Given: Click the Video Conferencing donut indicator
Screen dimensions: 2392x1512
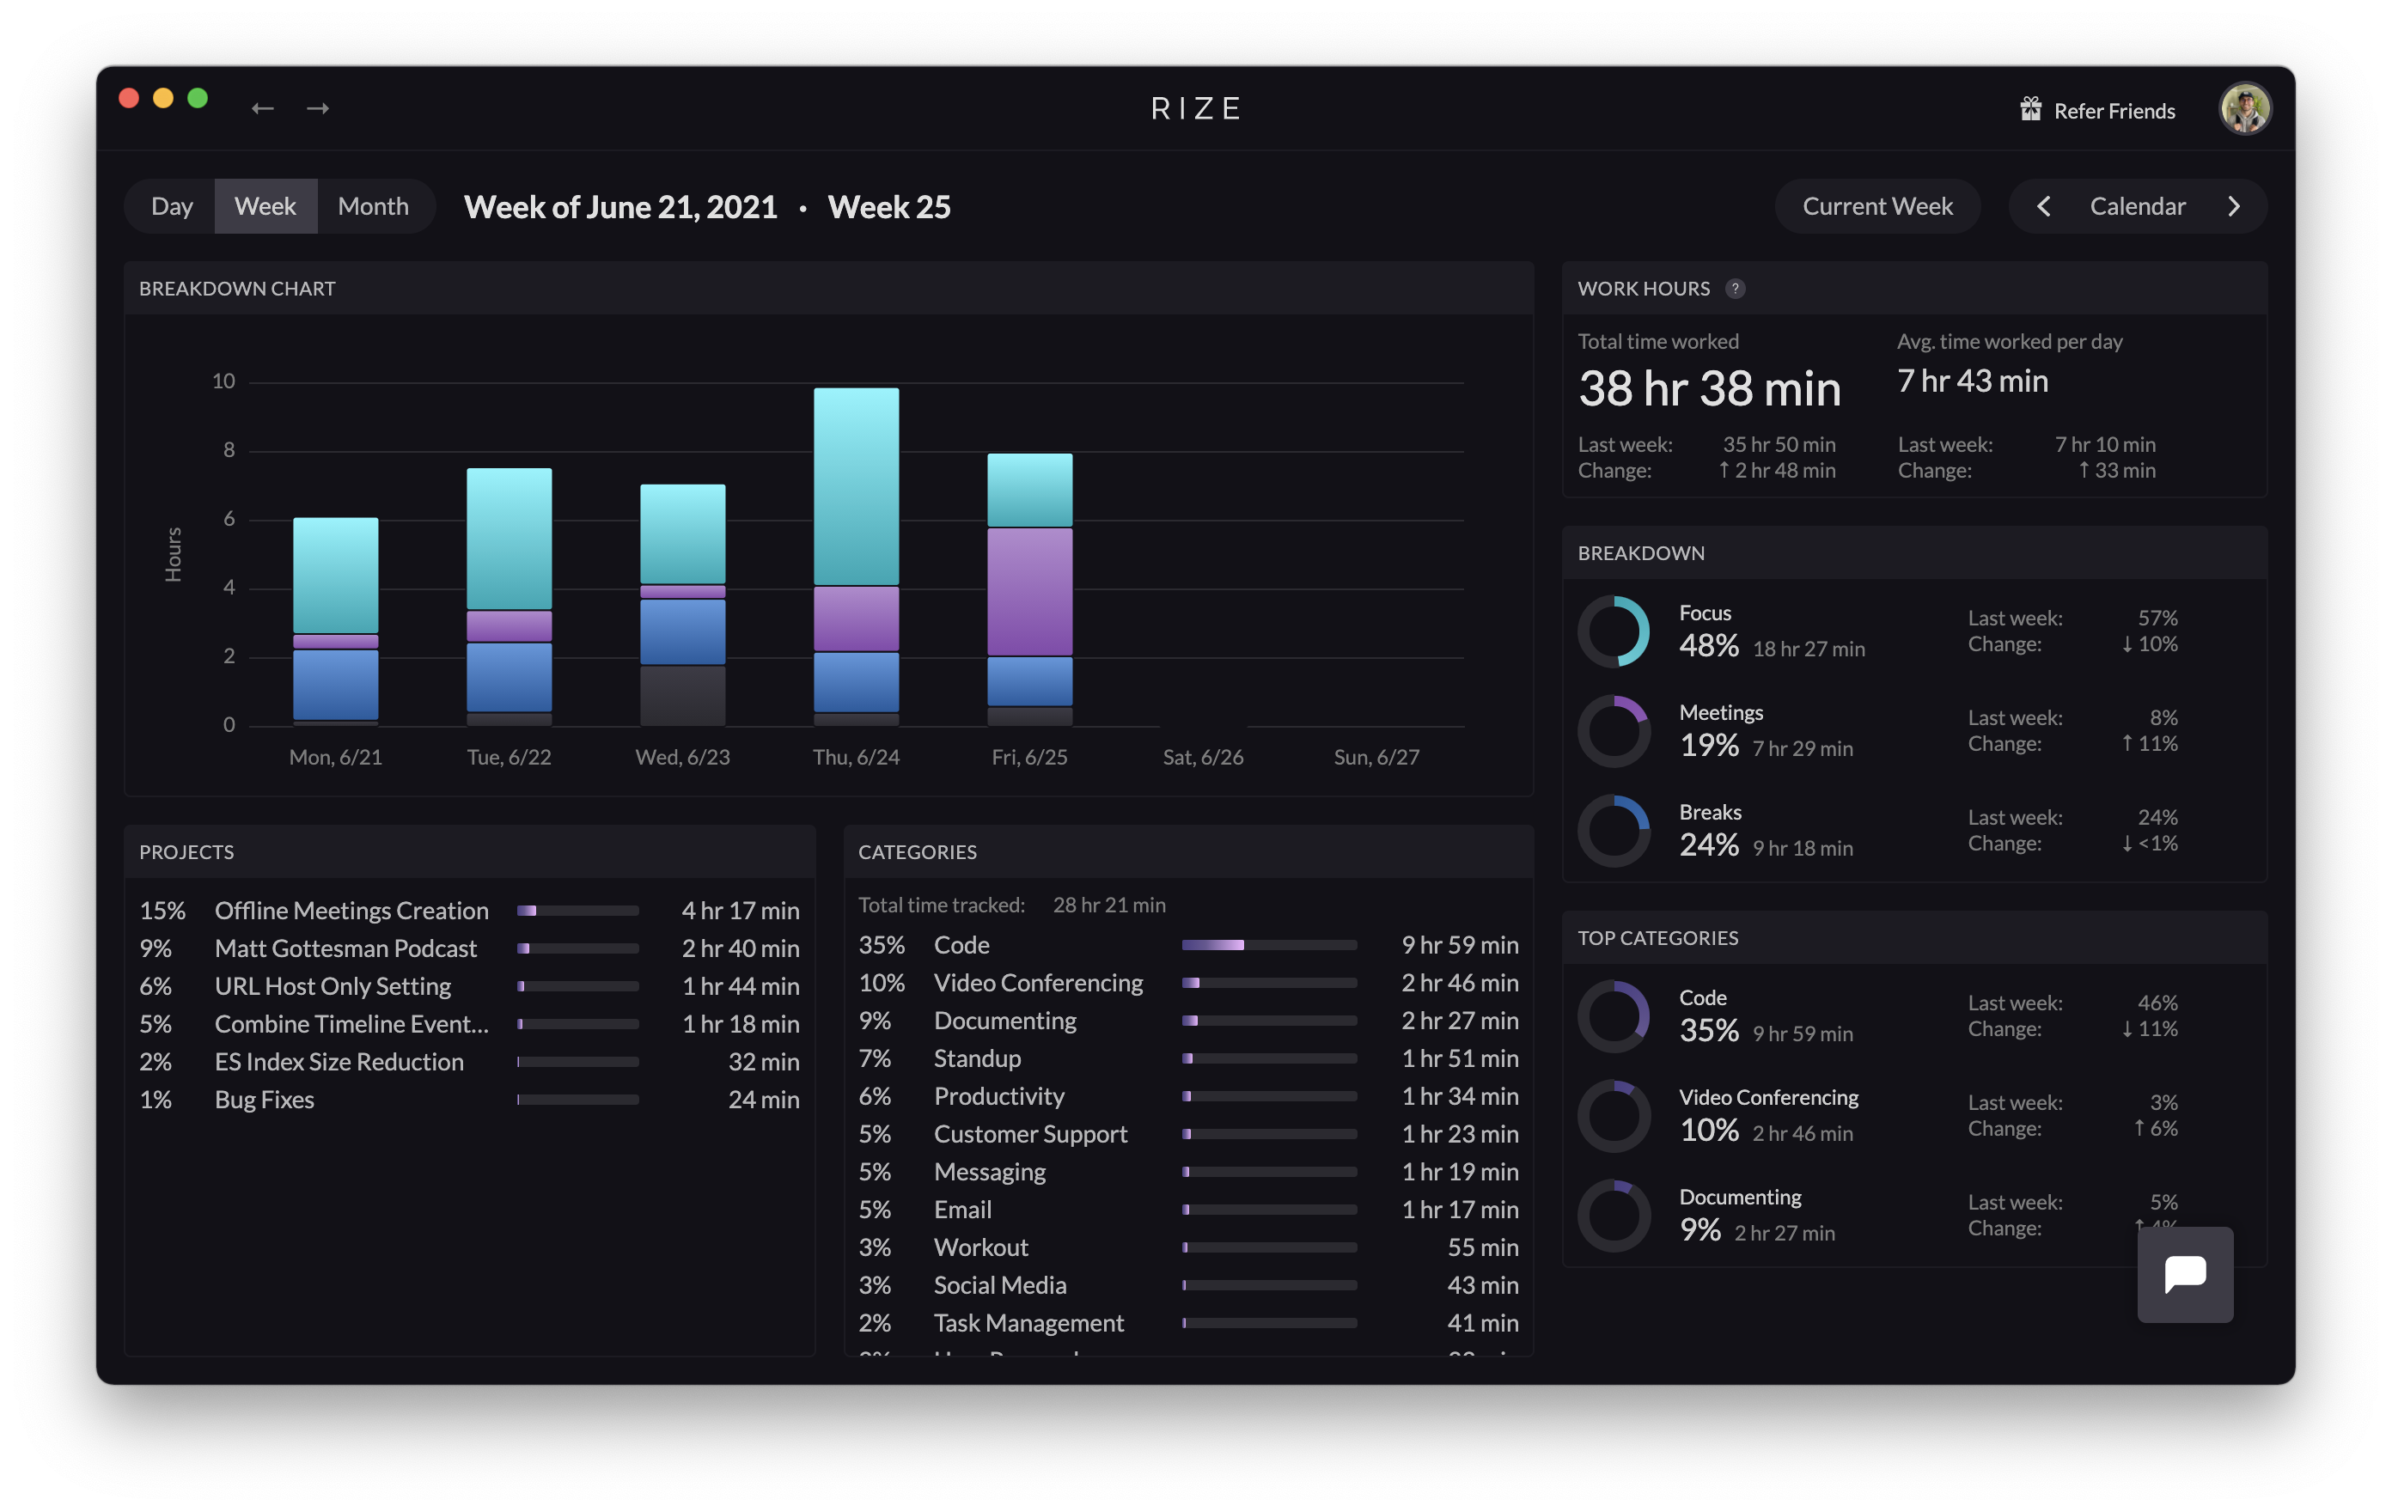Looking at the screenshot, I should [1614, 1116].
